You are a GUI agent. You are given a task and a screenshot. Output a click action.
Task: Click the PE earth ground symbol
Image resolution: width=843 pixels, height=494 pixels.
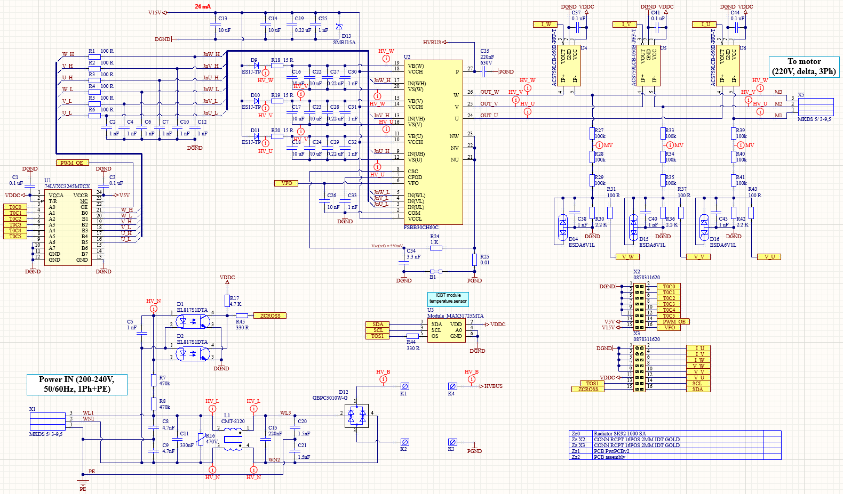[x=83, y=481]
